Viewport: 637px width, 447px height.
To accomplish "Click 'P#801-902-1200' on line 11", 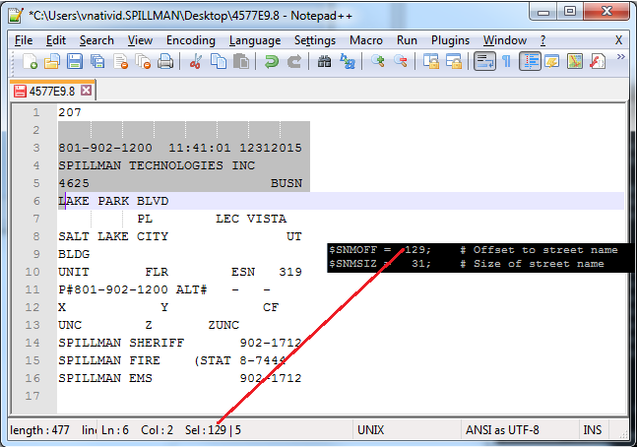I will pyautogui.click(x=113, y=289).
